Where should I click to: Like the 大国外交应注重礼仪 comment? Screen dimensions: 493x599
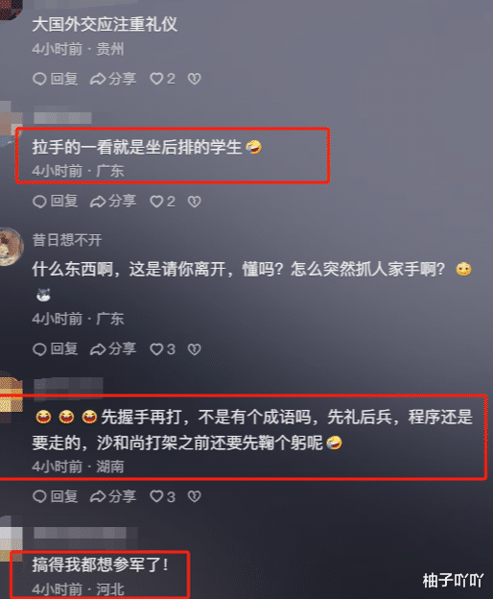[x=162, y=79]
